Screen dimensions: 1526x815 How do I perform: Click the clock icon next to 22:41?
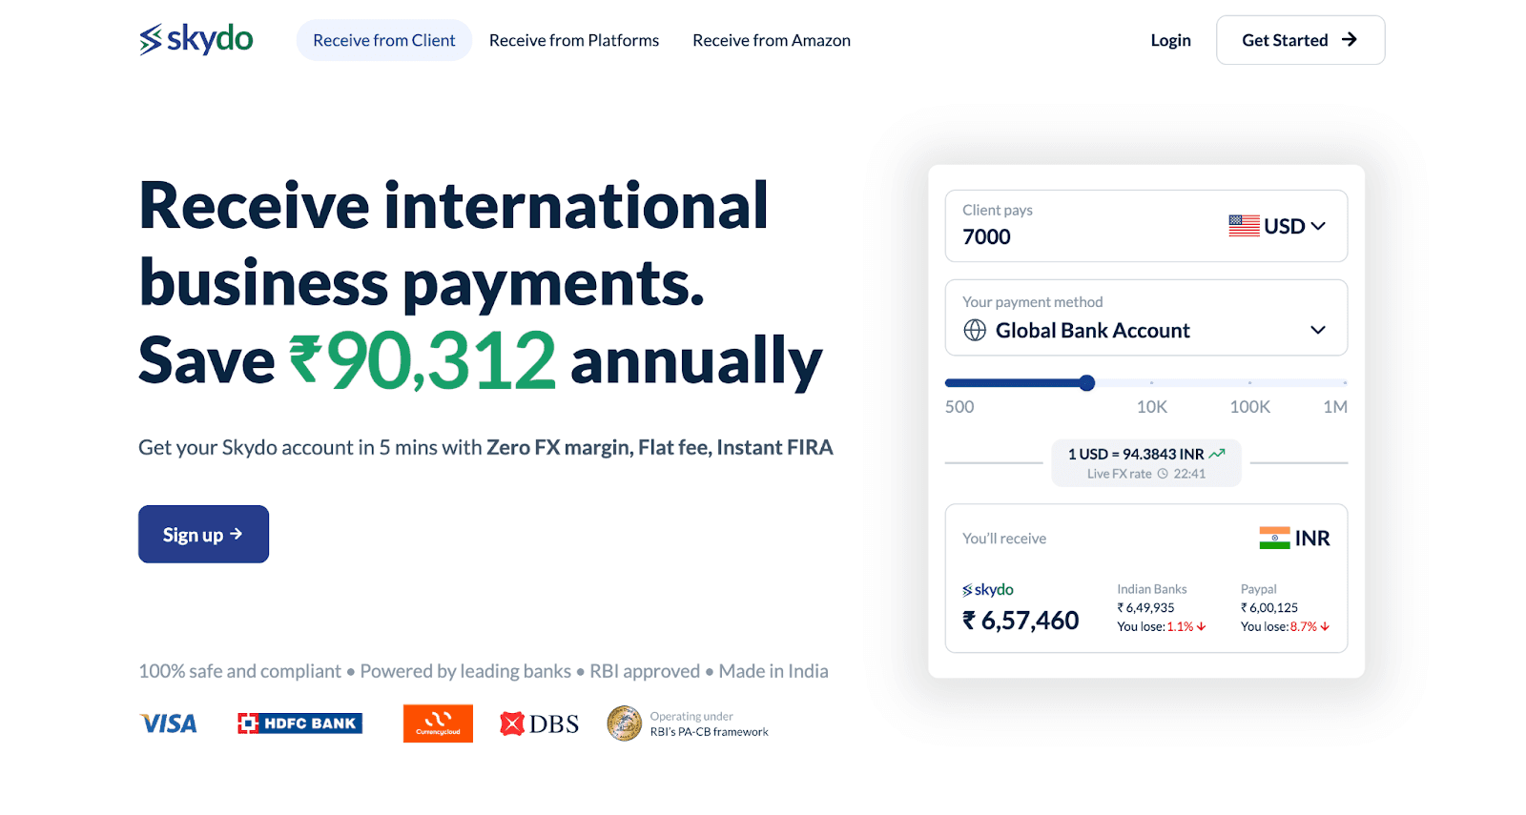[1163, 474]
